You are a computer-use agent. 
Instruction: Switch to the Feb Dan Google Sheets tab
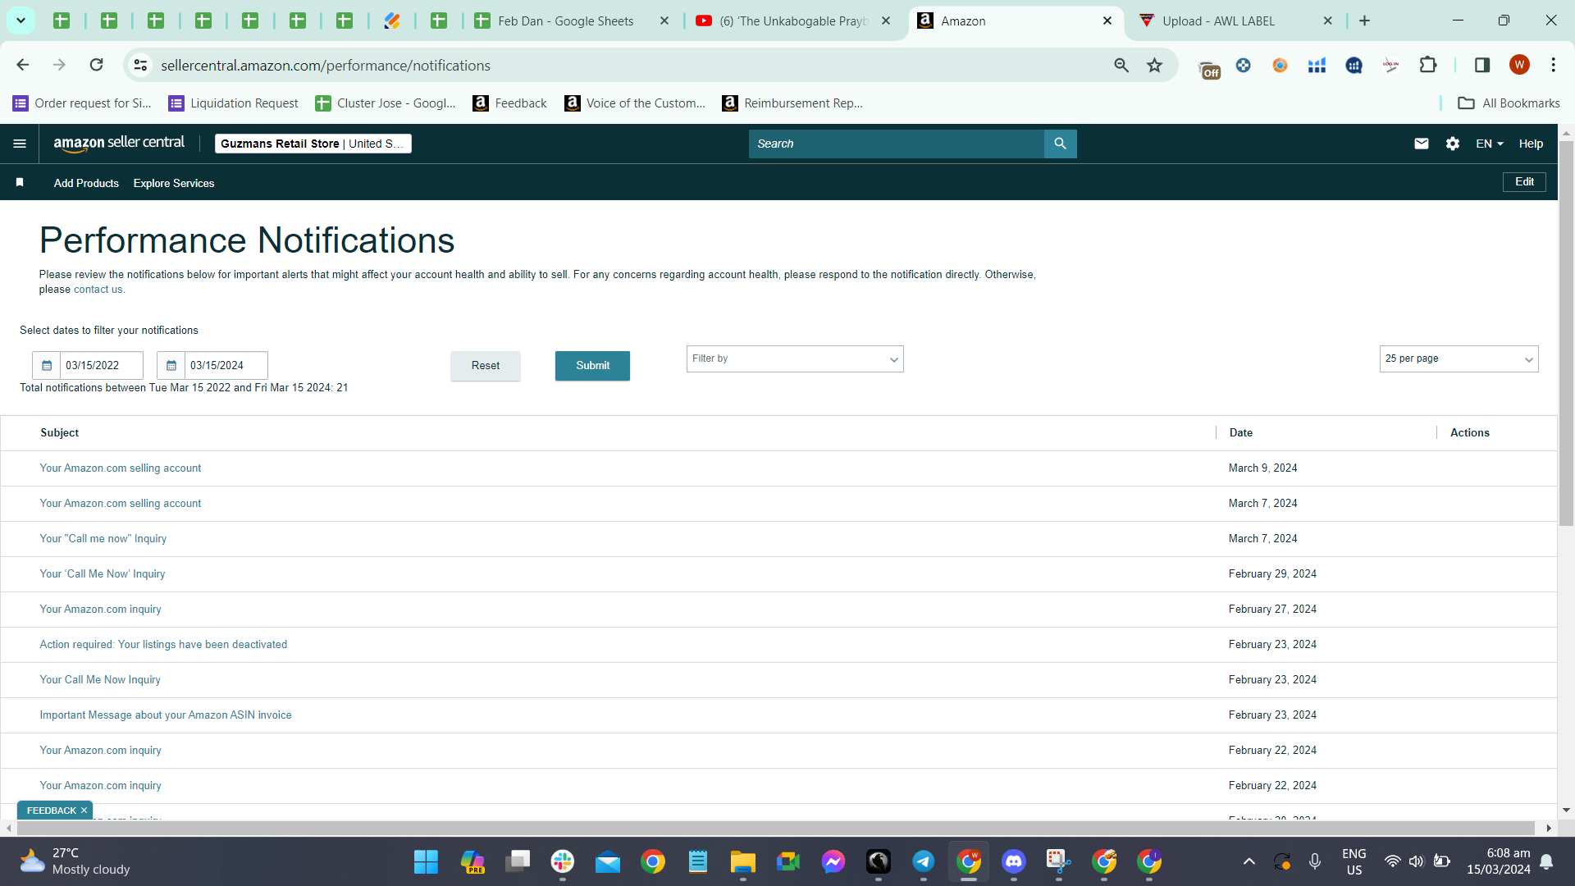pos(573,21)
